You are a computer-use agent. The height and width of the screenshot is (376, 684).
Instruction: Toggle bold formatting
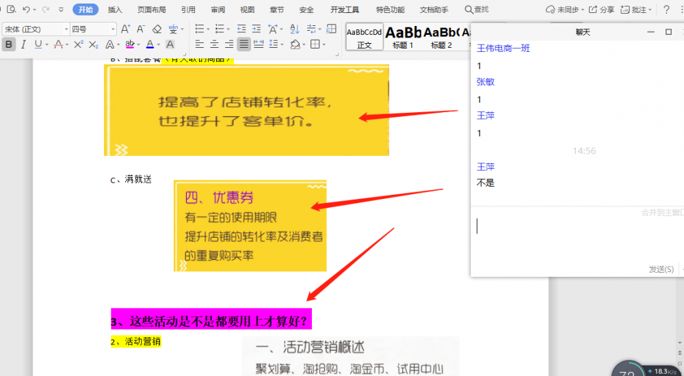click(x=9, y=44)
